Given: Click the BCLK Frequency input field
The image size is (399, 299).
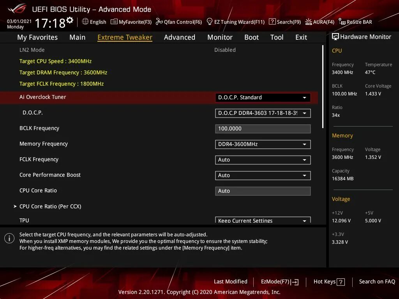Looking at the screenshot, I should [263, 128].
